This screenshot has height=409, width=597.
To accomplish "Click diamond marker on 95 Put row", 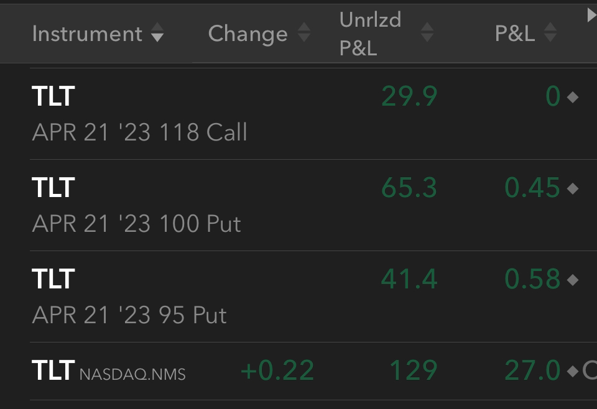I will tap(573, 280).
